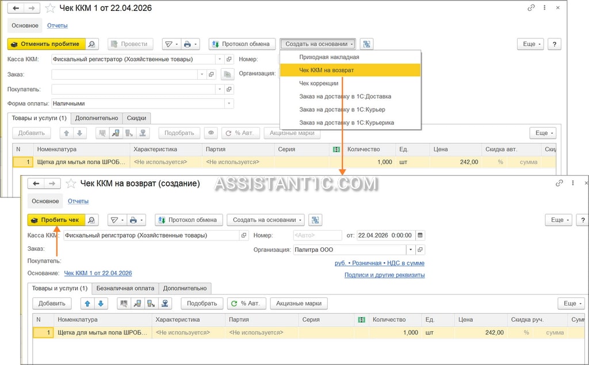Choose Заказ на доставку в 1С:Курьер

pyautogui.click(x=350, y=110)
